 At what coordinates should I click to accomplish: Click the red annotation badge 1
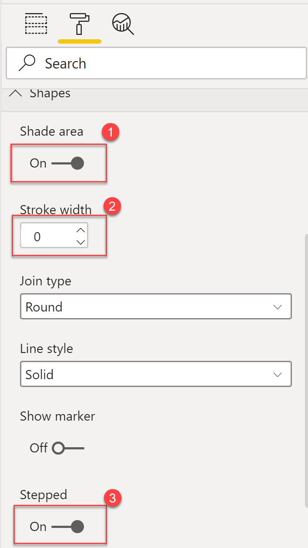(111, 133)
